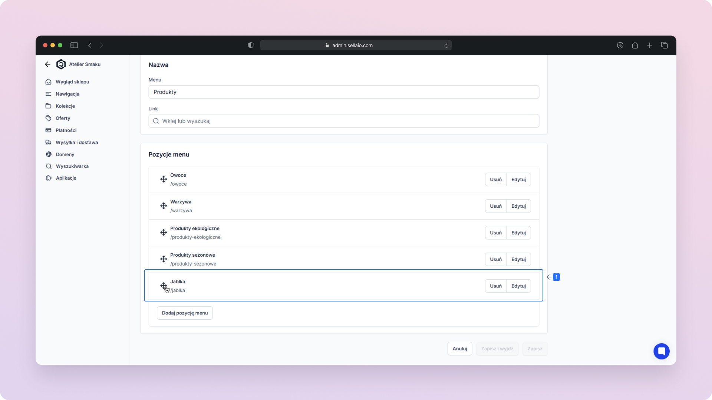Image resolution: width=712 pixels, height=400 pixels.
Task: Click the back arrow next to Atelier Smaku
Action: point(47,64)
